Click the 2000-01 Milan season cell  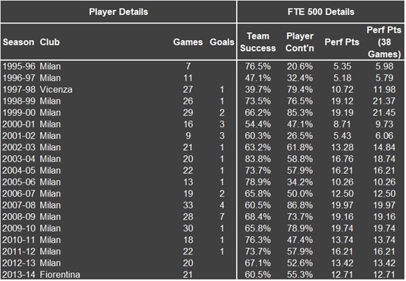[19, 124]
